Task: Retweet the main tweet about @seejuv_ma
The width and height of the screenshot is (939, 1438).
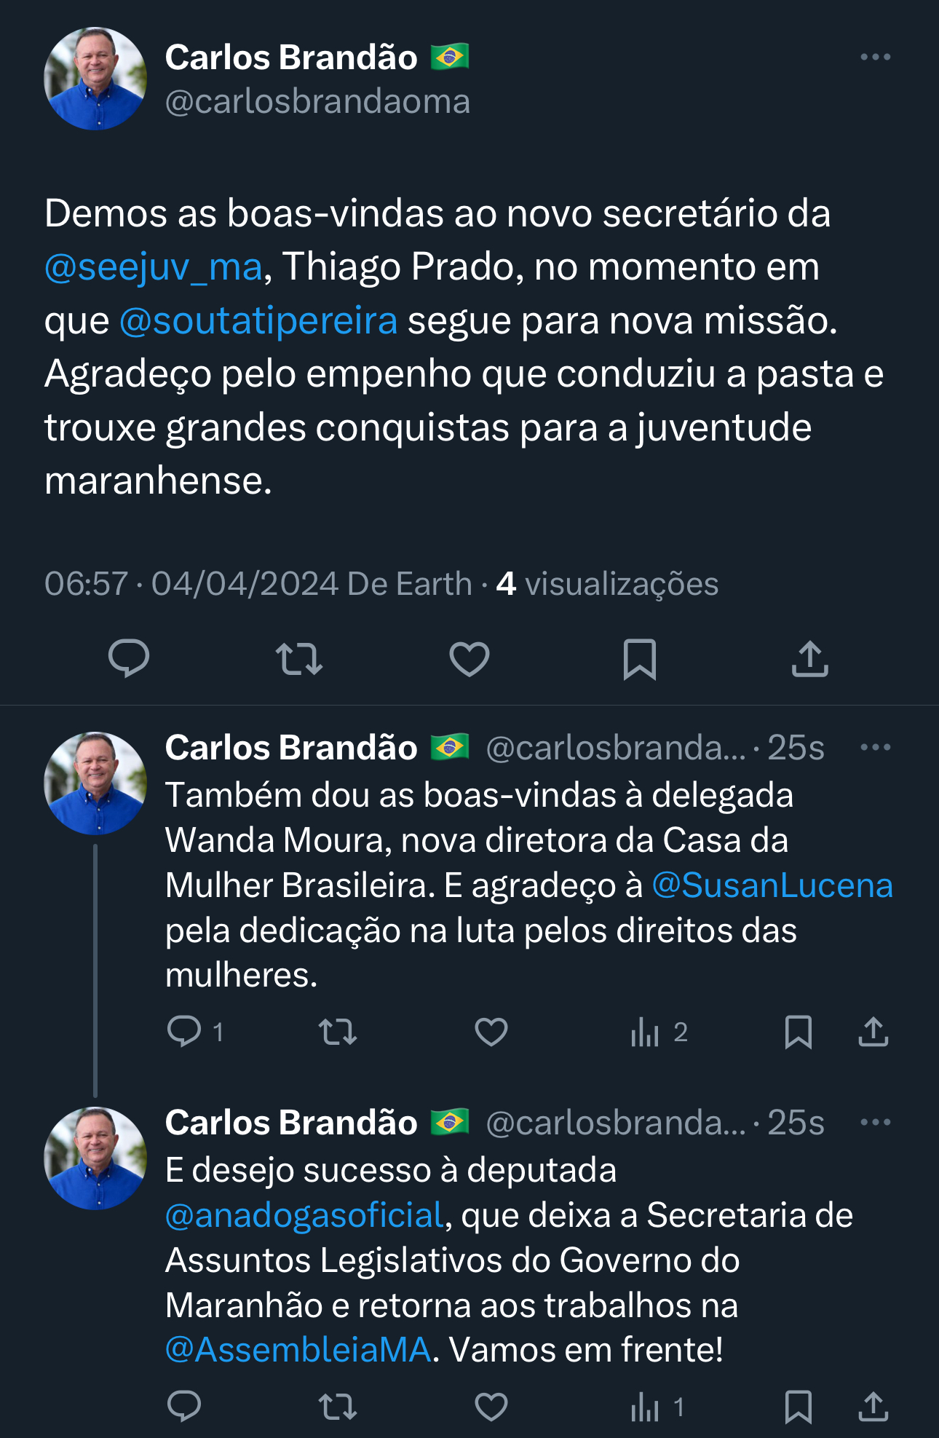Action: point(299,658)
